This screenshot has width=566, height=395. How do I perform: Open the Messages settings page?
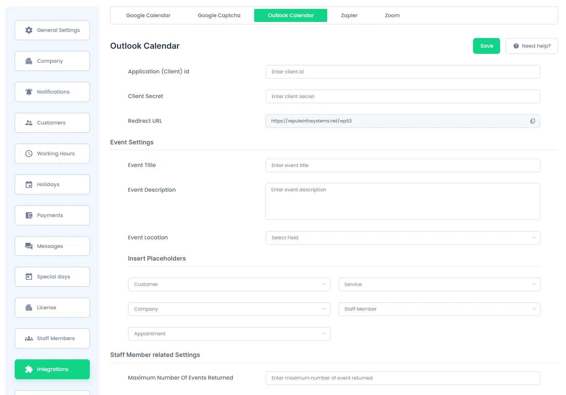click(x=52, y=246)
